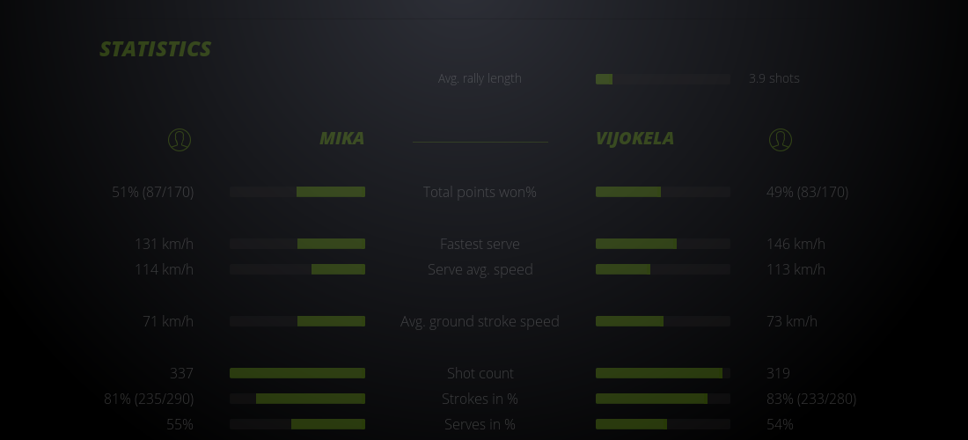968x440 pixels.
Task: Click Mika's Total points won bar
Action: [297, 192]
